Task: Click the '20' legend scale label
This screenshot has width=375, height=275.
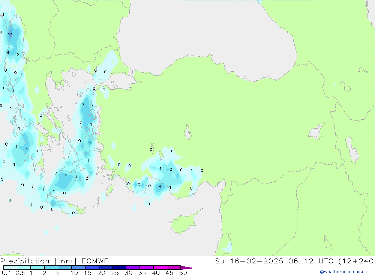Action: 101,273
